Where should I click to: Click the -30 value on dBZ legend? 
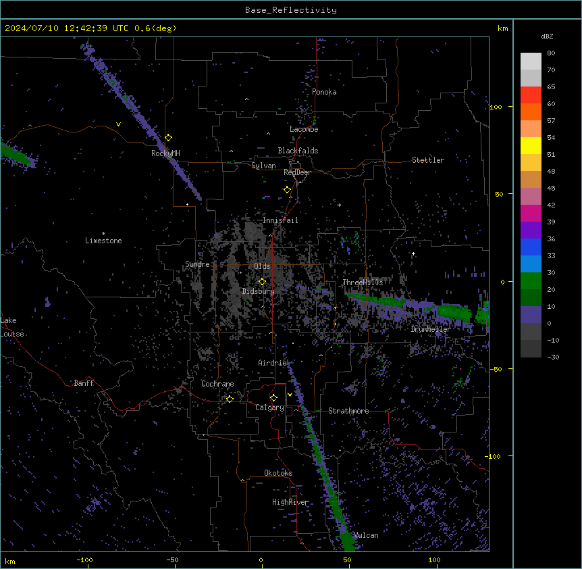[553, 357]
